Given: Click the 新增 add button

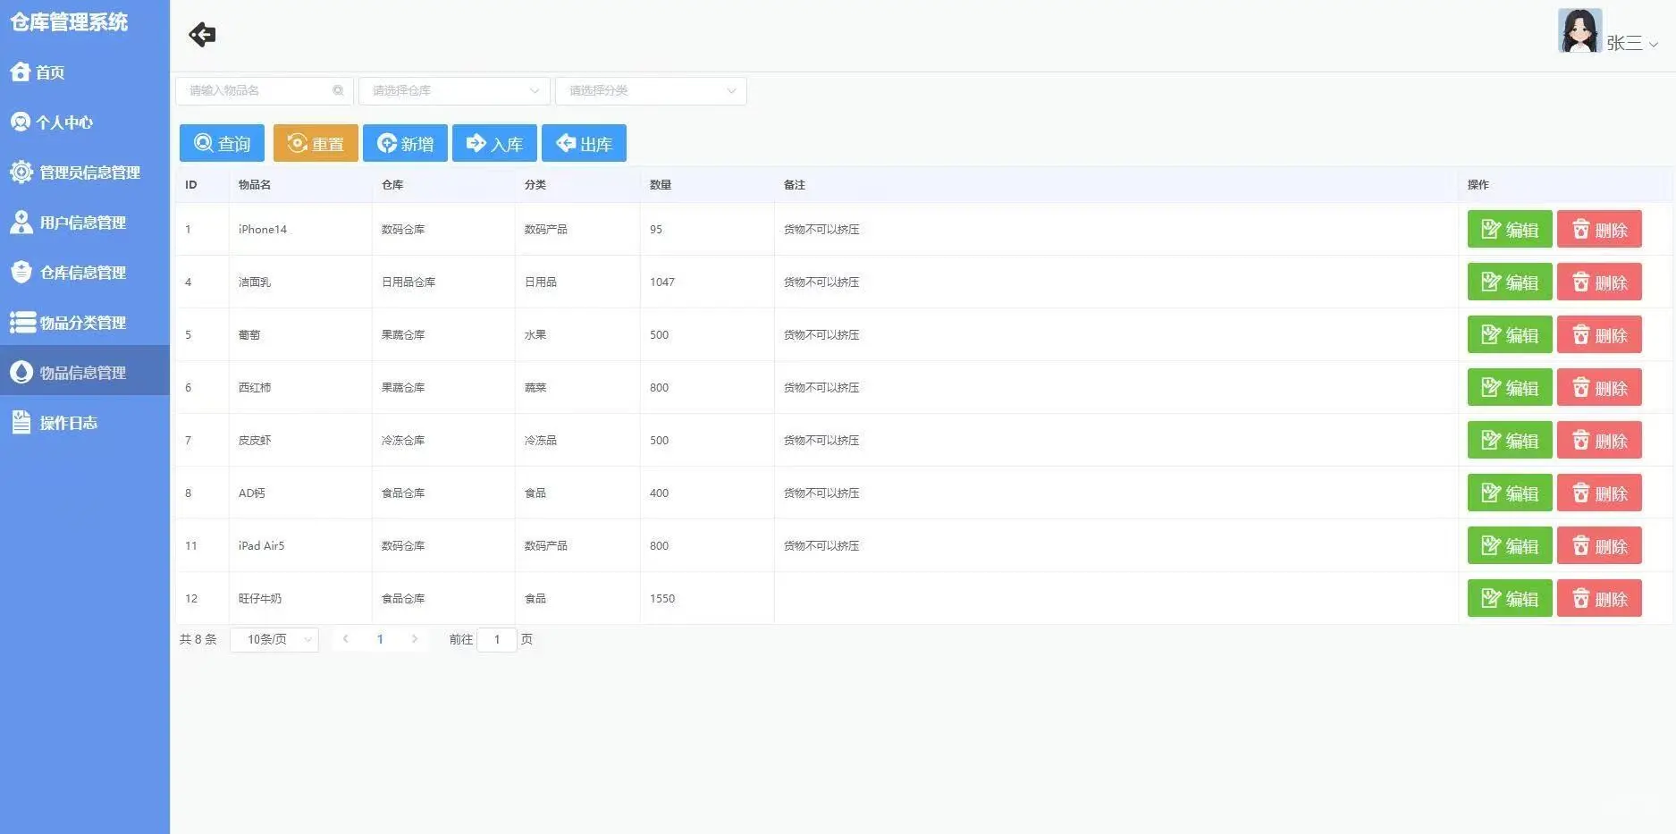Looking at the screenshot, I should (404, 143).
